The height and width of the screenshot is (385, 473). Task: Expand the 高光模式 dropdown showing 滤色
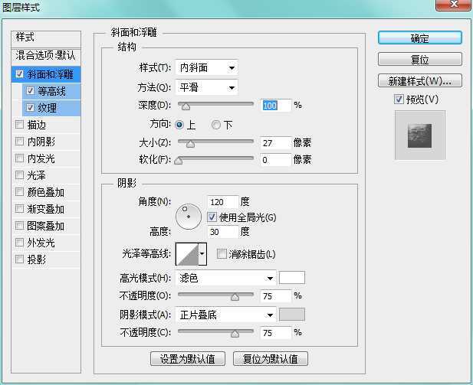(225, 278)
